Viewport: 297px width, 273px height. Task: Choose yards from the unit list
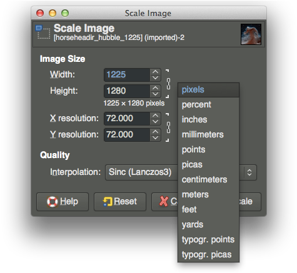(208, 224)
